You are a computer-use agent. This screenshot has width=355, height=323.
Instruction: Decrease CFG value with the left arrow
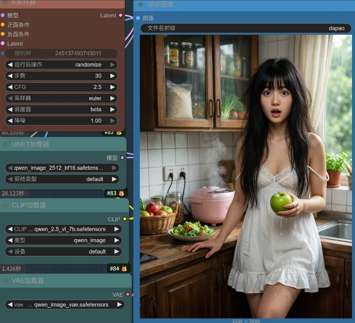point(10,87)
